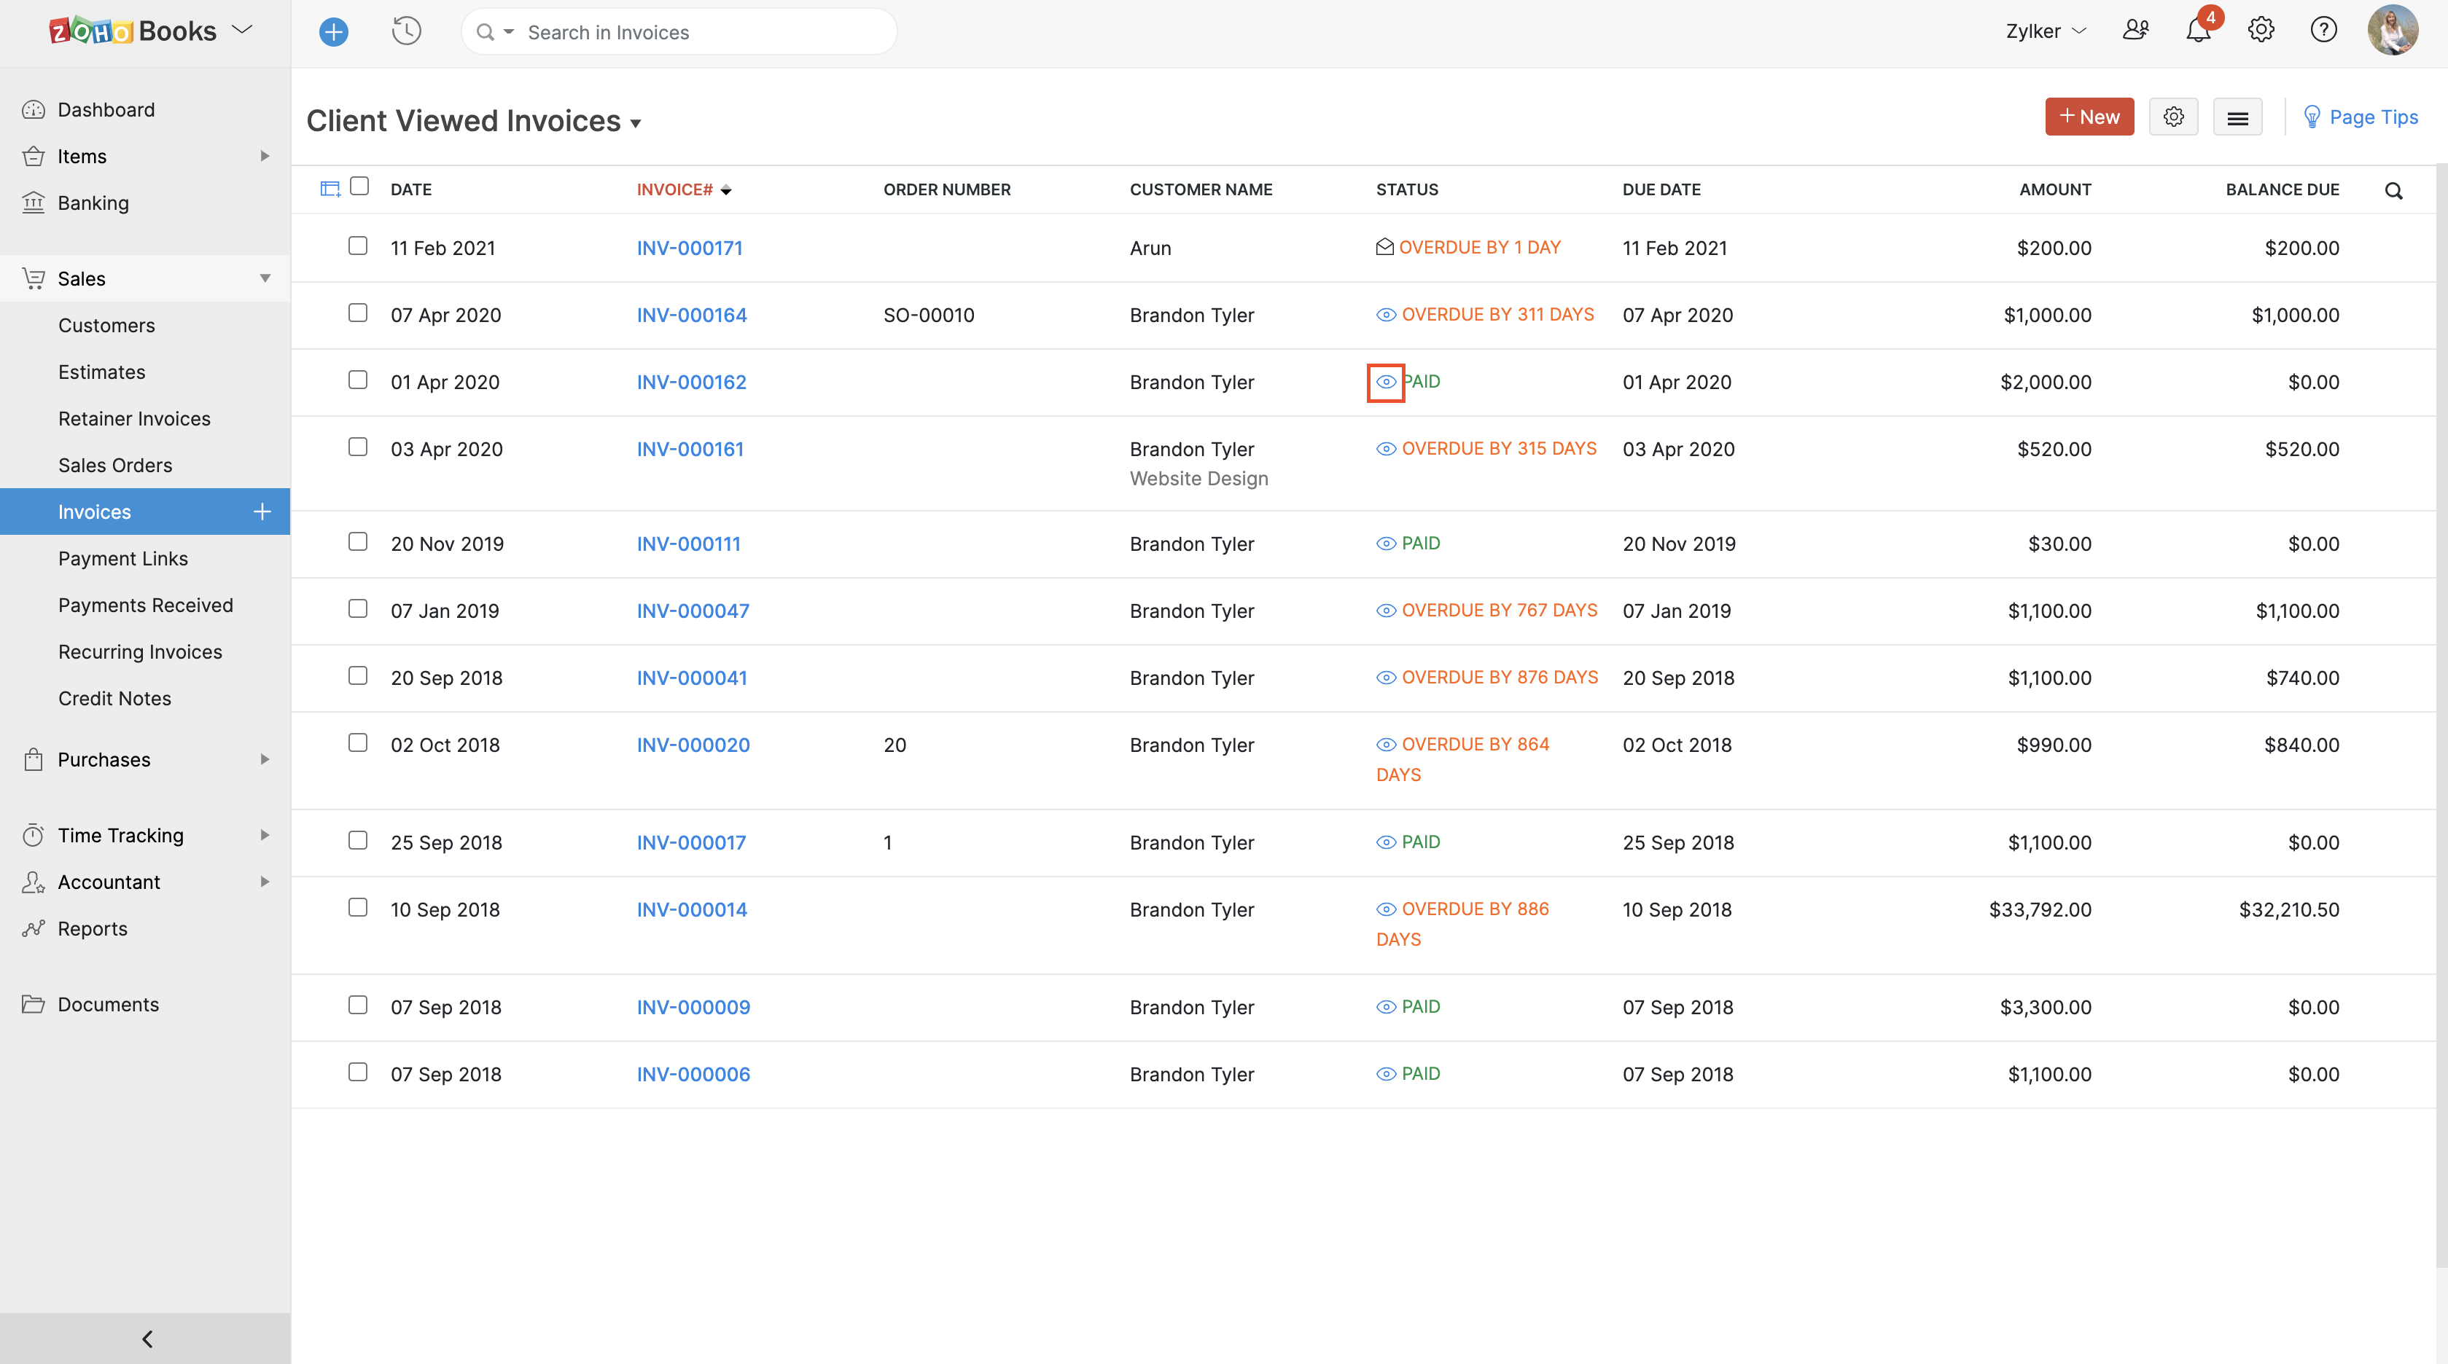
Task: Open invoice INV-000171 link
Action: click(689, 248)
